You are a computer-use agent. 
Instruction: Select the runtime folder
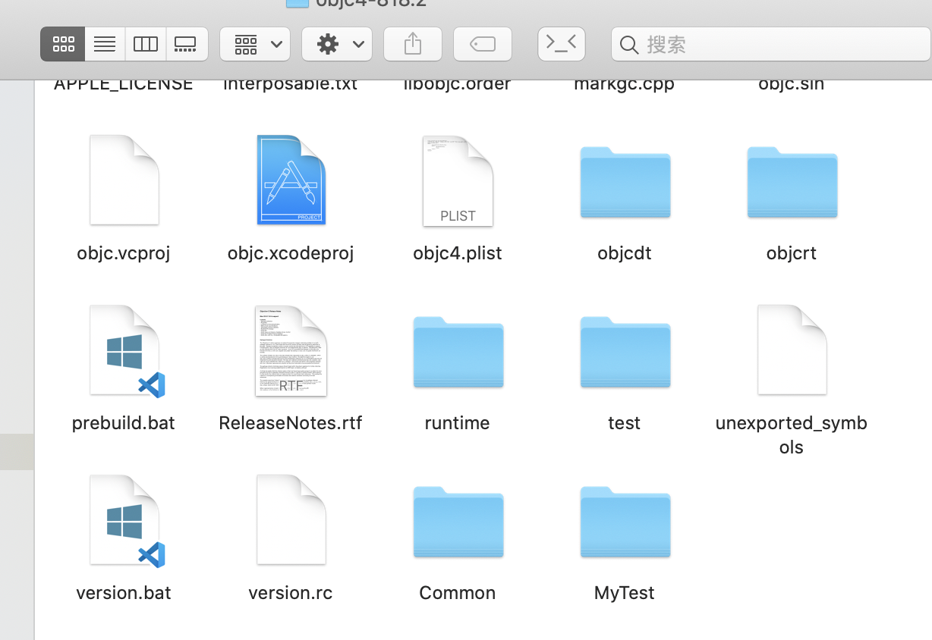pos(458,353)
